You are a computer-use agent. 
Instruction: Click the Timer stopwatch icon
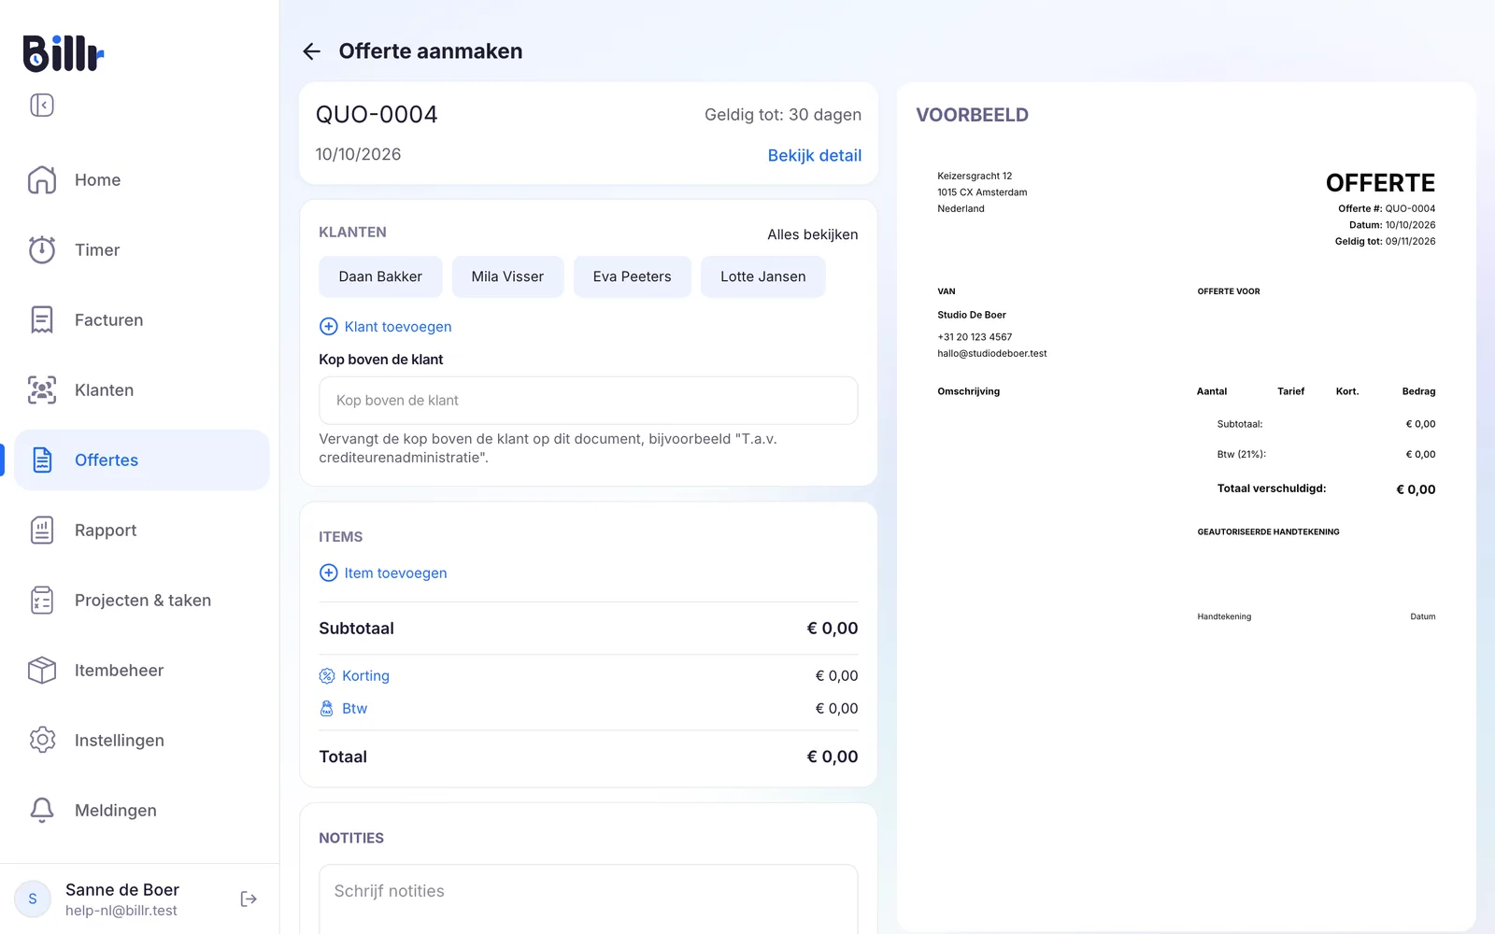(42, 249)
